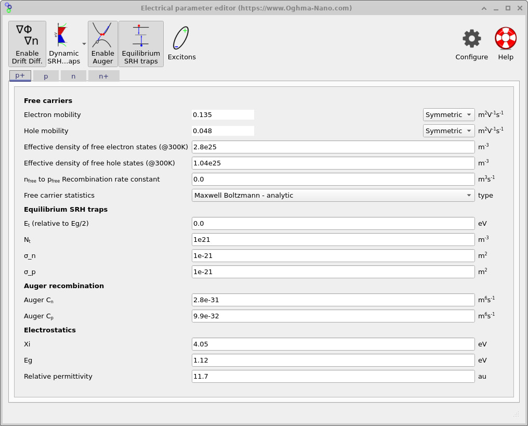The width and height of the screenshot is (528, 426).
Task: Select the p layer tab
Action: (46, 75)
